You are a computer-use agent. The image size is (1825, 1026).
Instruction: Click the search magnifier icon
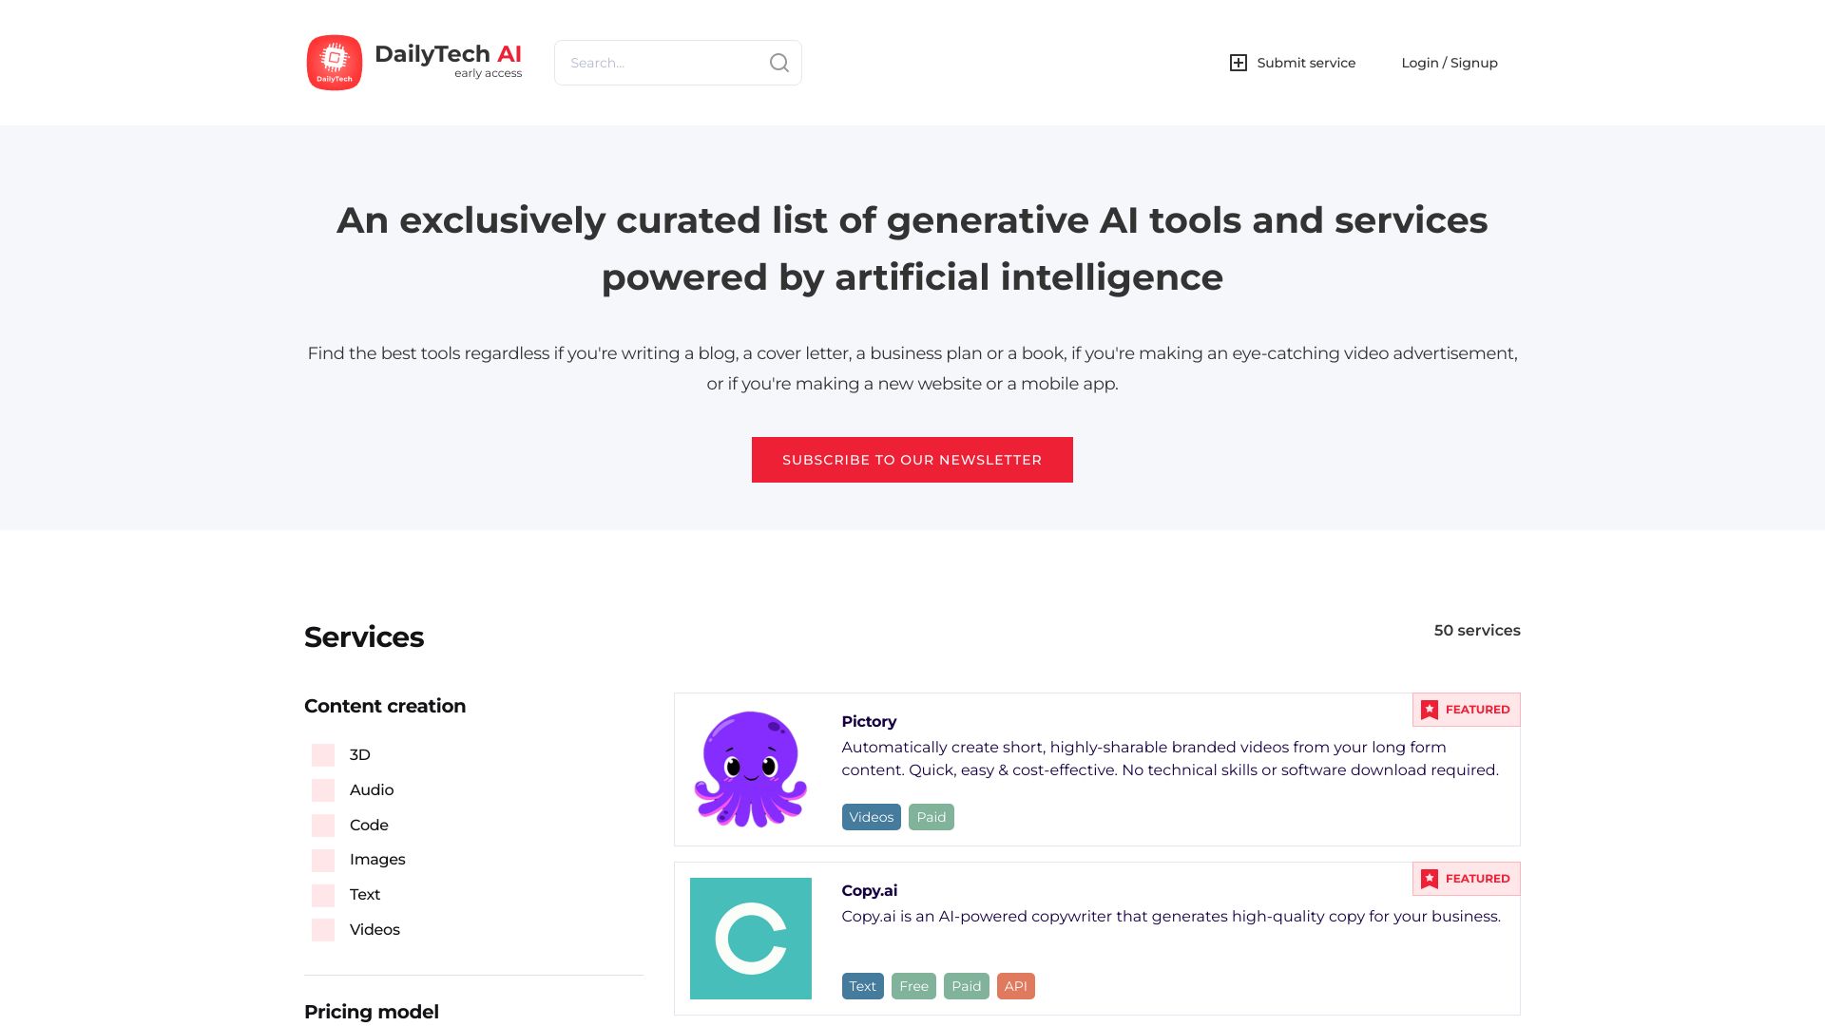[x=778, y=62]
